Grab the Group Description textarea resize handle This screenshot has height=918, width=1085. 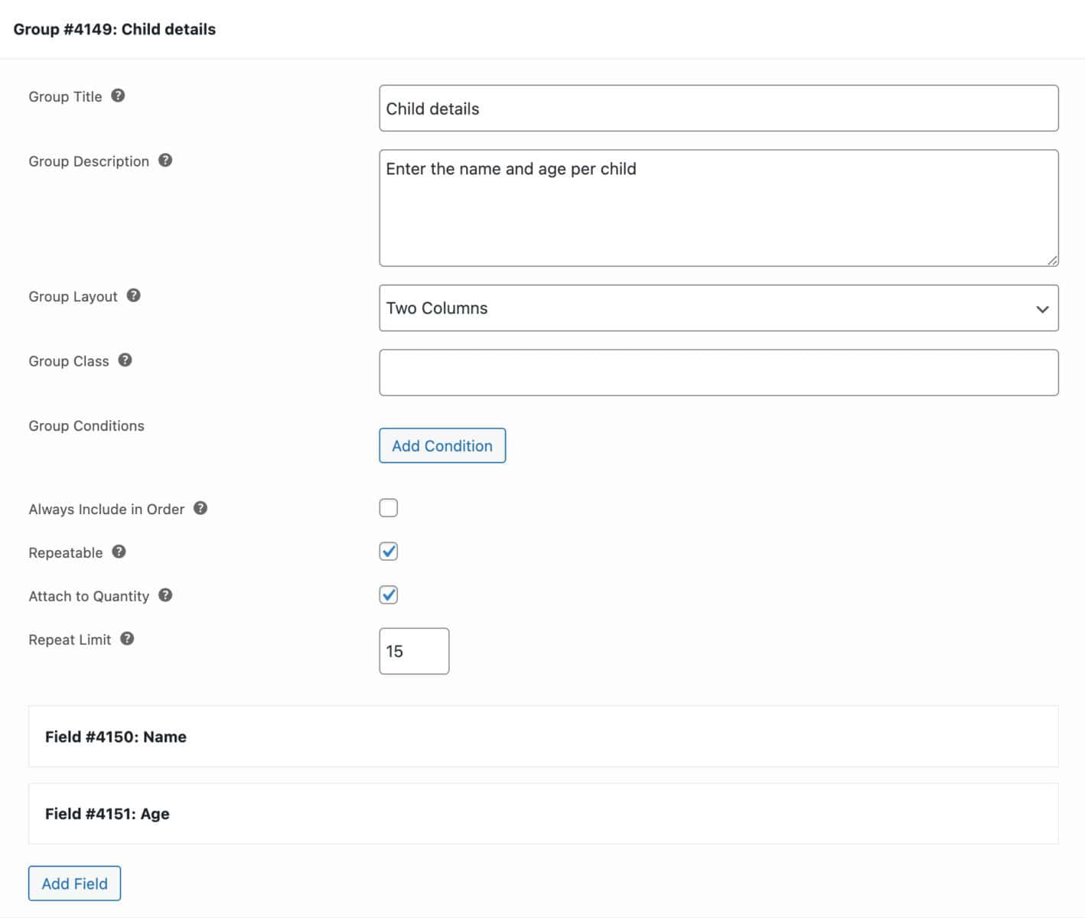coord(1053,261)
